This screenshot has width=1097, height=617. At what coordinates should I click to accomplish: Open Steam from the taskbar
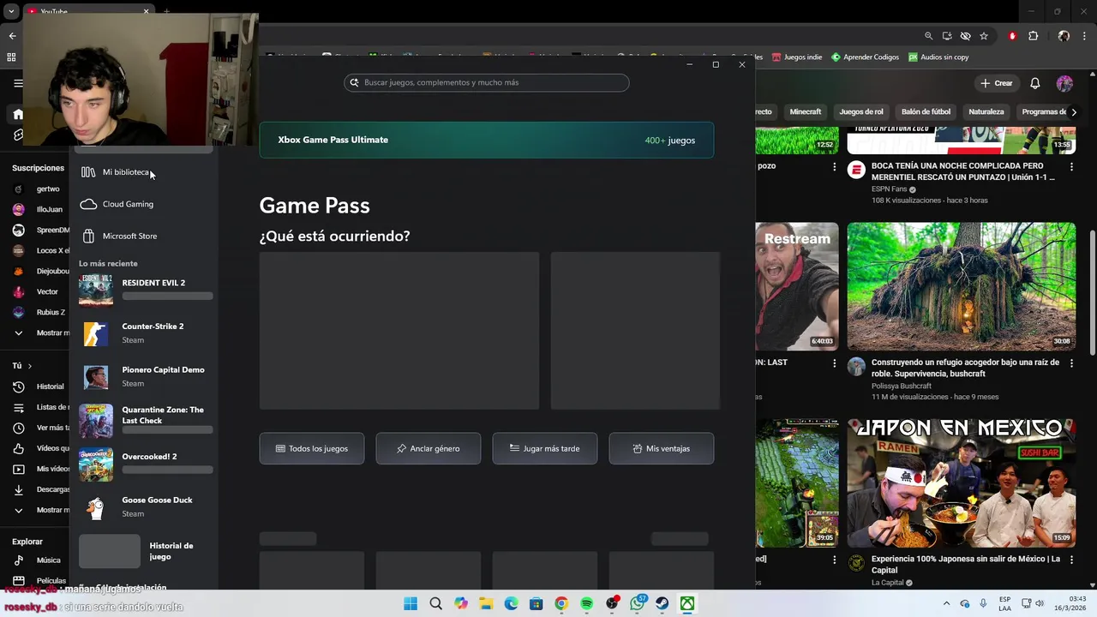tap(662, 603)
